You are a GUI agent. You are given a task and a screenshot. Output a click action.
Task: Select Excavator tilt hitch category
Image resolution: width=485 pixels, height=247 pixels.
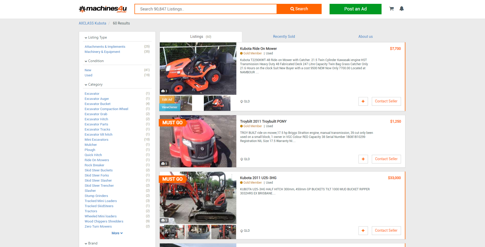[x=99, y=135]
